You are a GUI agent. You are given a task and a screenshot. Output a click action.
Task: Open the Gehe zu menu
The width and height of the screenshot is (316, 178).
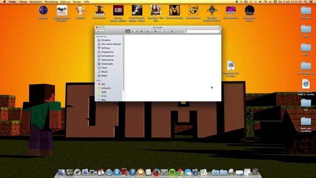(x=65, y=1)
